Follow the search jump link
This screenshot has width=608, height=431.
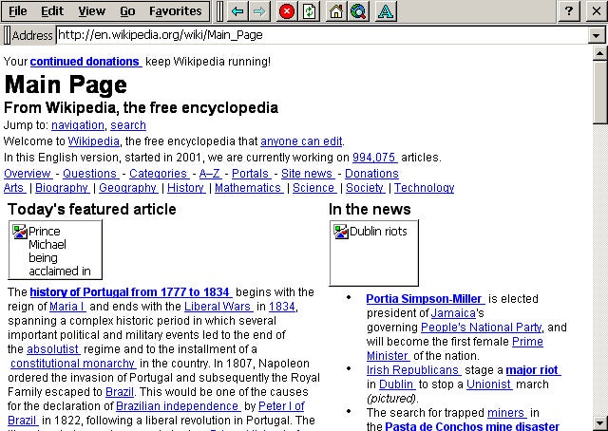(128, 125)
